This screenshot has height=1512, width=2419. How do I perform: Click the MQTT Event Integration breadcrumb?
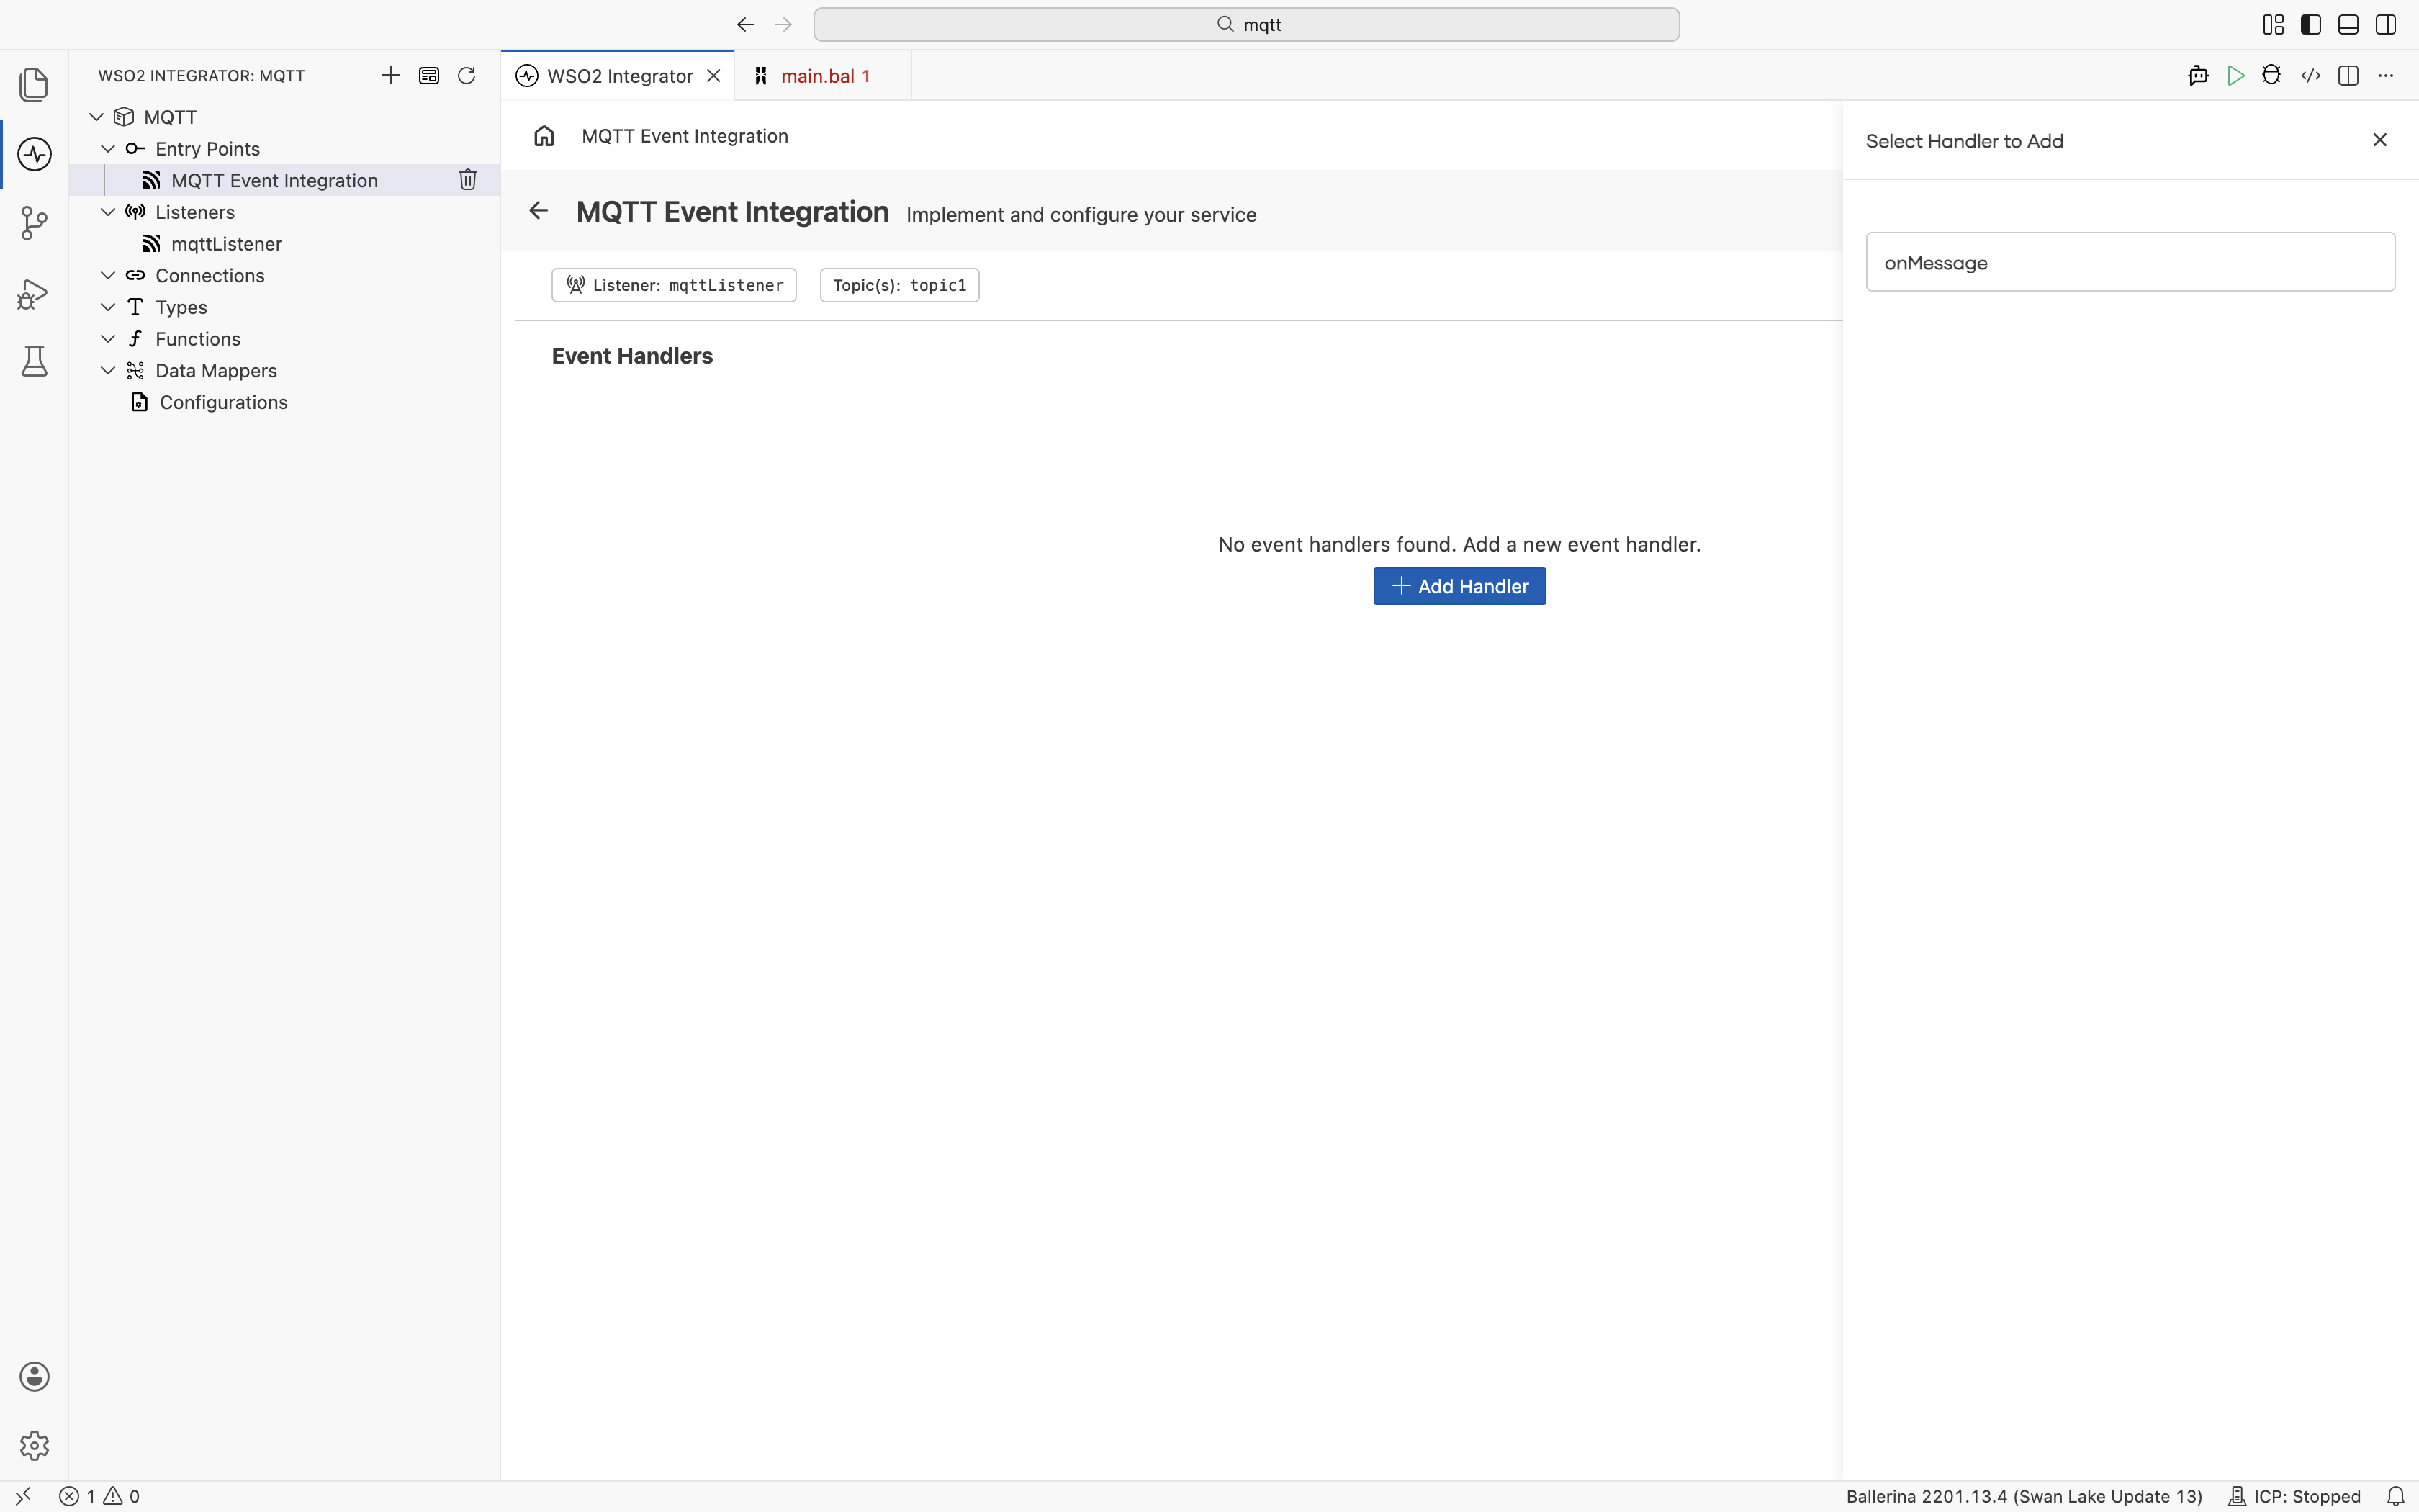point(685,136)
